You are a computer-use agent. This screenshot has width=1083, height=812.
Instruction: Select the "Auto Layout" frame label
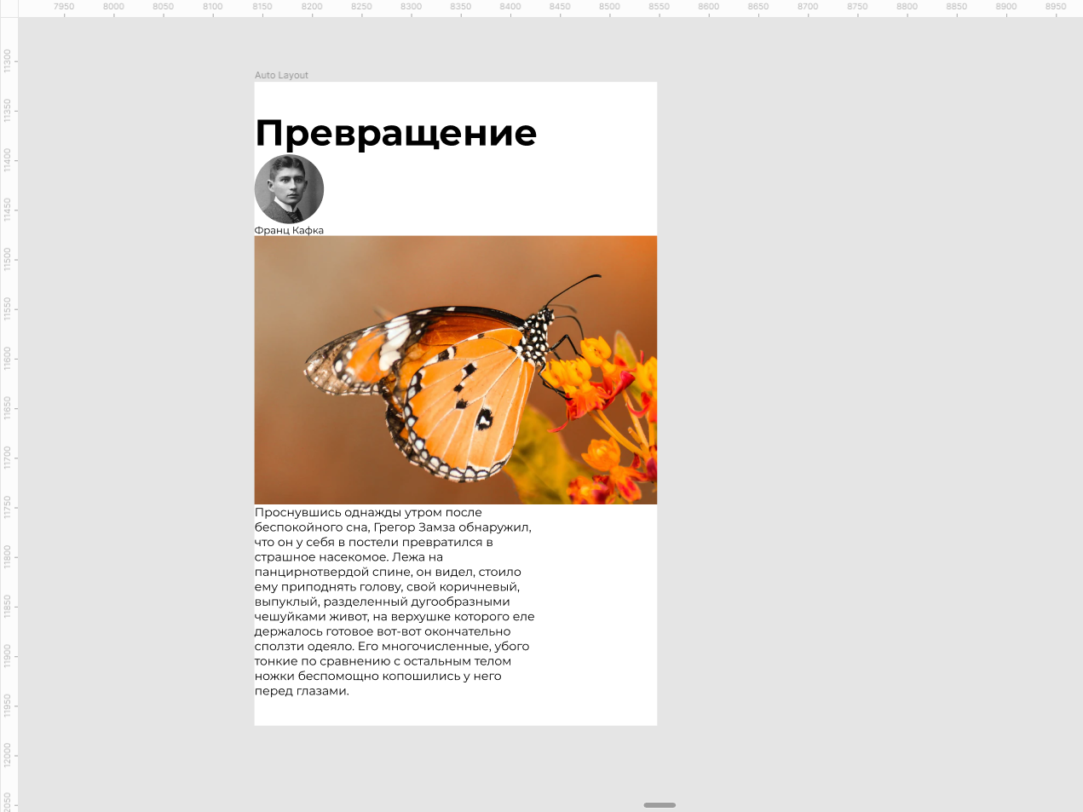281,75
